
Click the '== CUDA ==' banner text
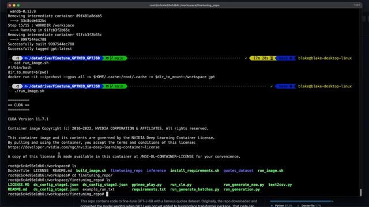[18, 105]
